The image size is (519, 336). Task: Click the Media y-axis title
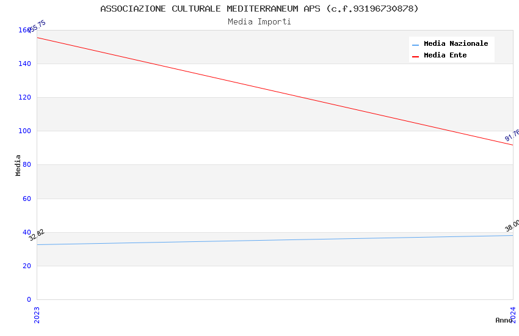point(18,165)
